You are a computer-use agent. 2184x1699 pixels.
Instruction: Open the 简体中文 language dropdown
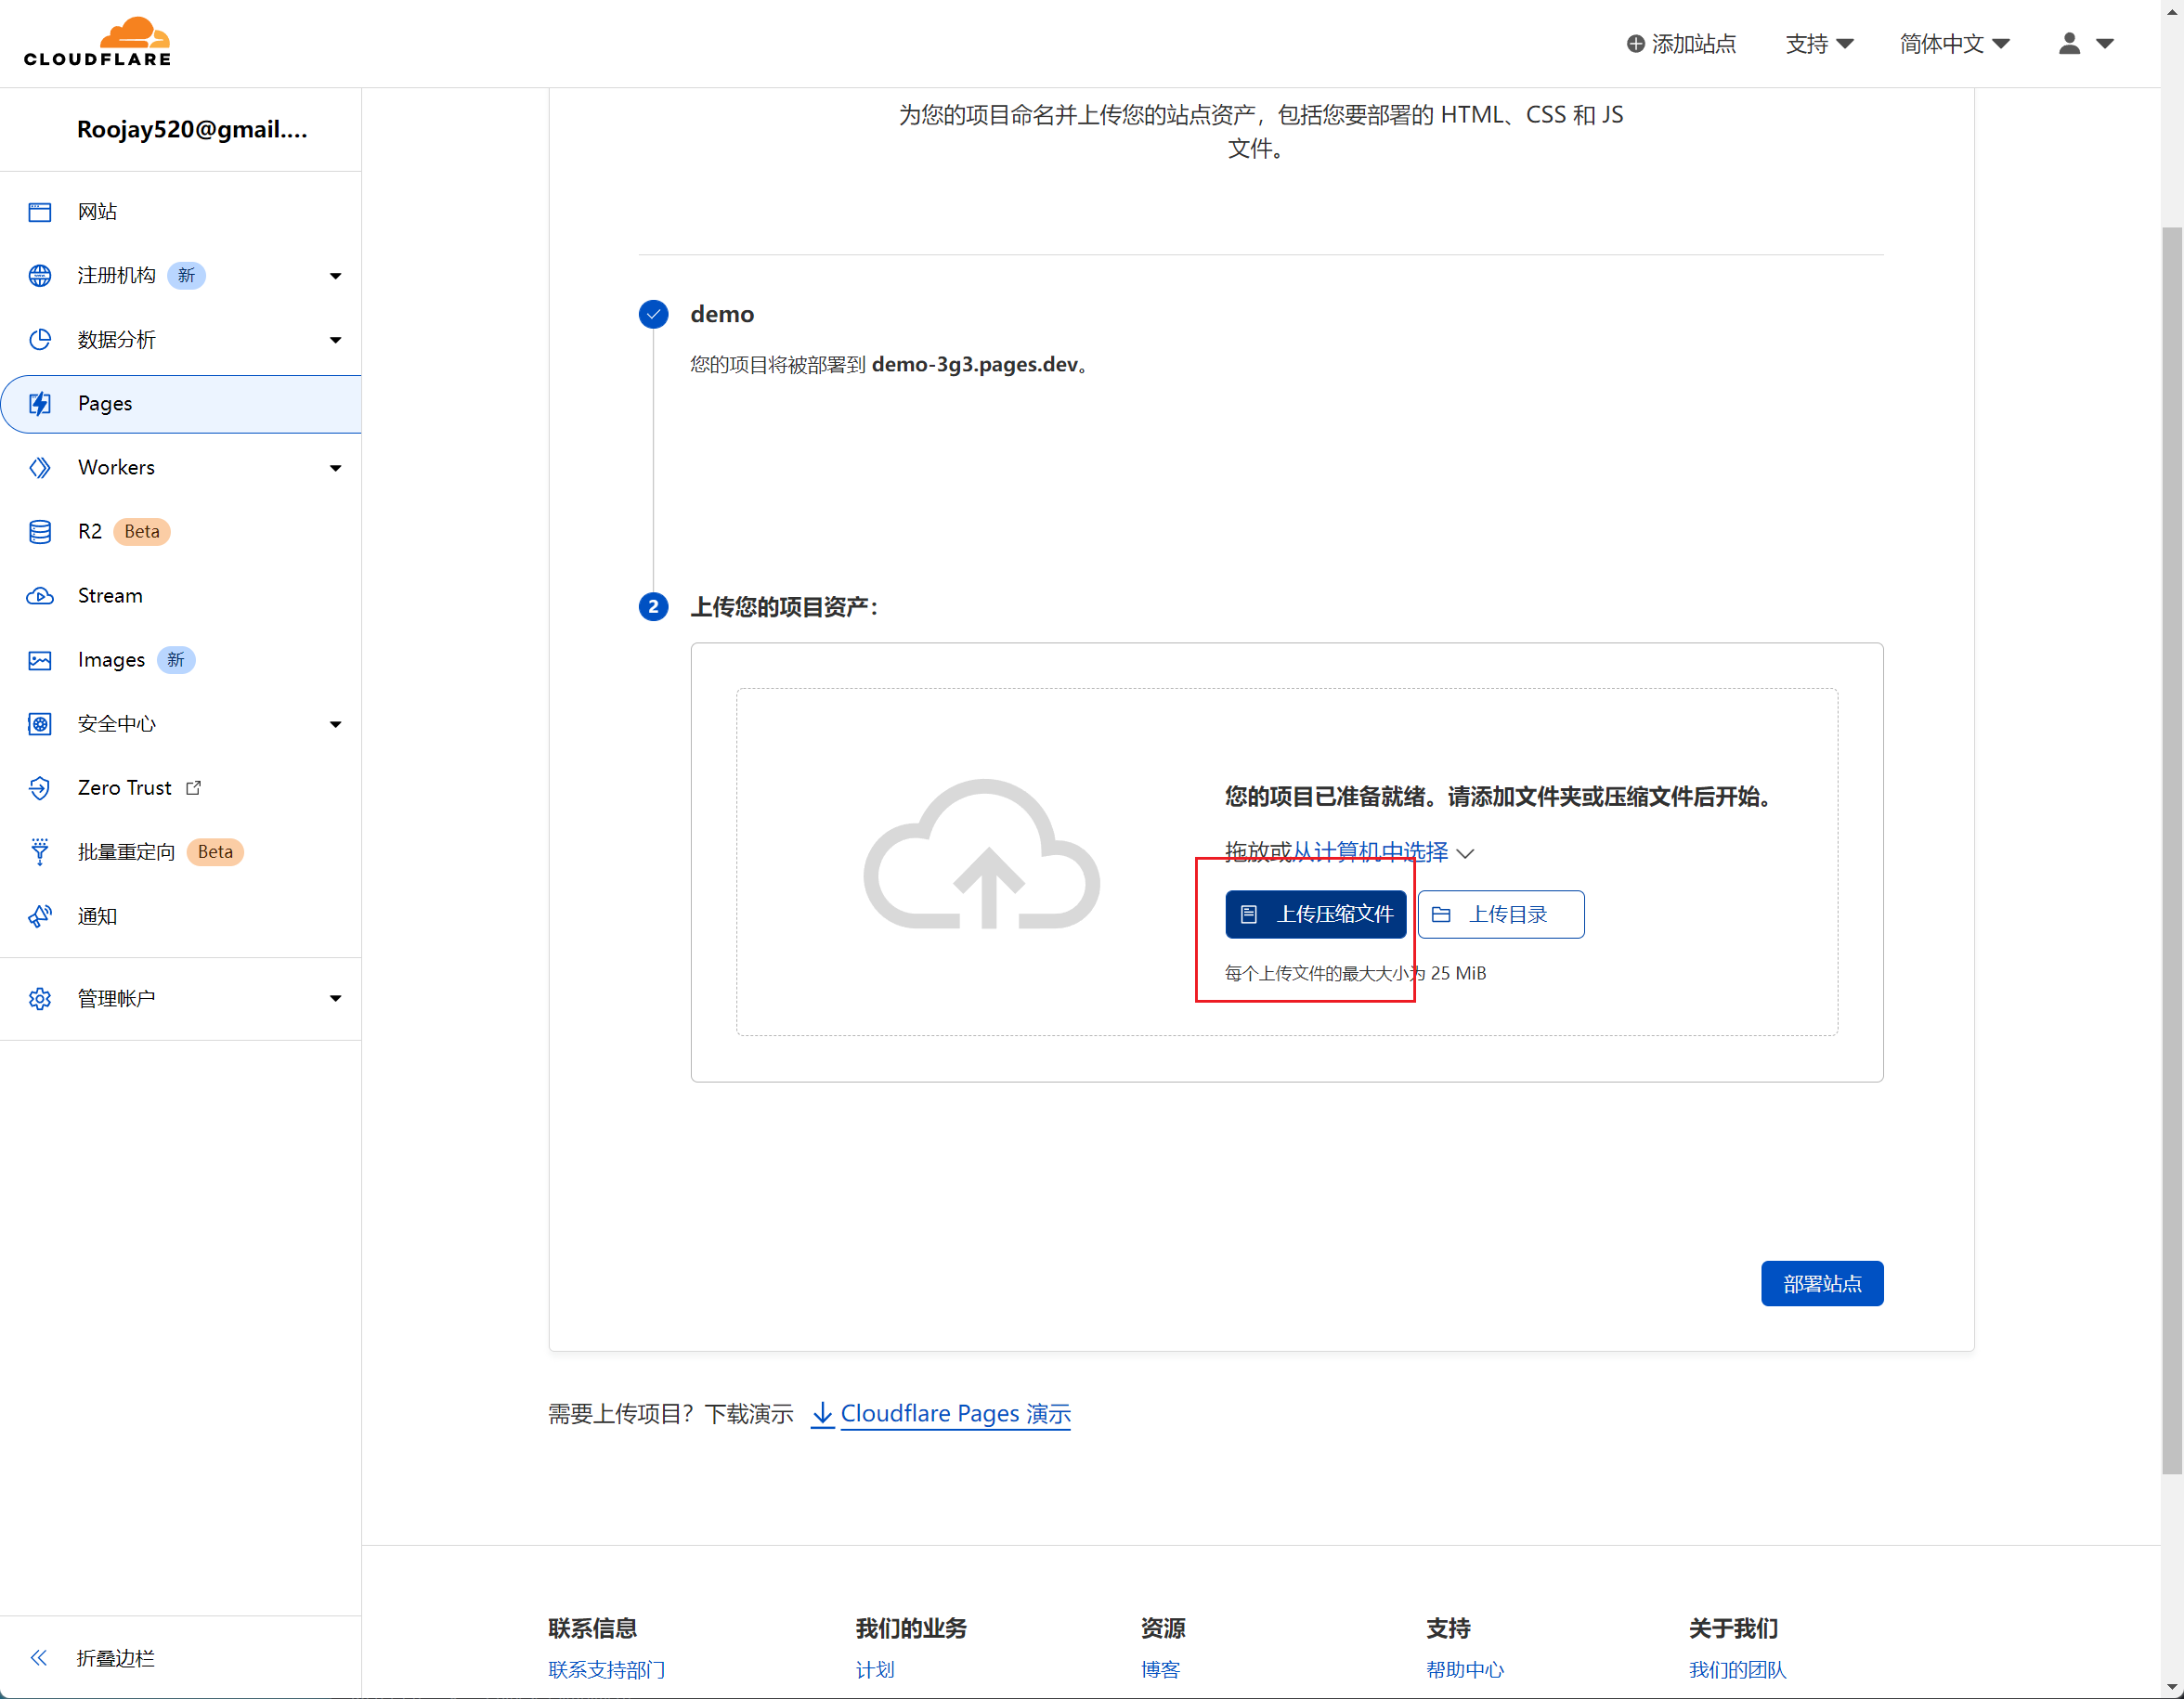tap(1954, 43)
